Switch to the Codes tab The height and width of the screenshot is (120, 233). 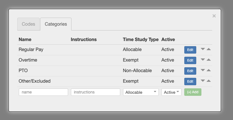28,24
